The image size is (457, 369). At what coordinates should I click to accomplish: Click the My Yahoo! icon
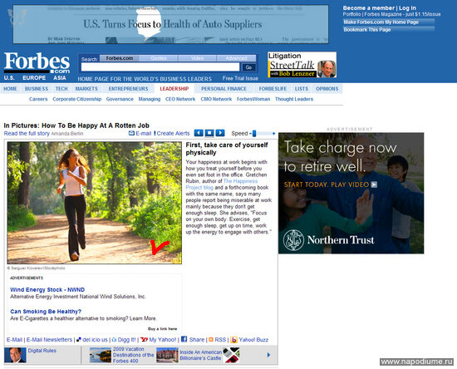coord(144,340)
